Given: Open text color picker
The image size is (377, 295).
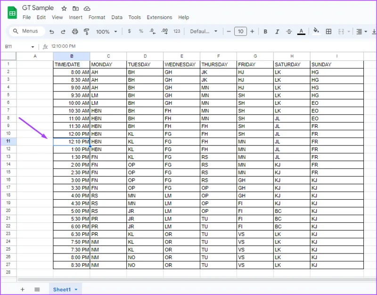Looking at the screenshot, I should pyautogui.click(x=301, y=32).
